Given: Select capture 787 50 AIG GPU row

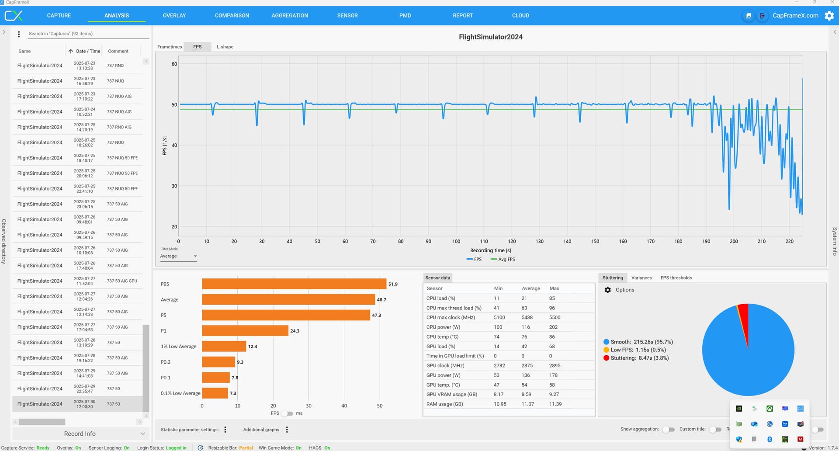Looking at the screenshot, I should (78, 281).
